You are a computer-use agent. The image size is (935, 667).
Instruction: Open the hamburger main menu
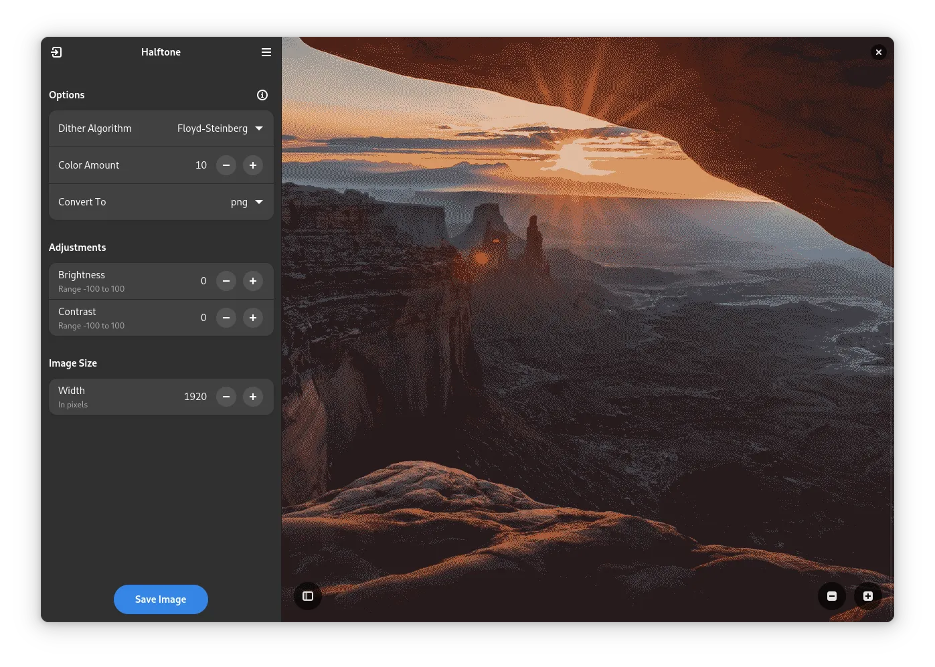pyautogui.click(x=266, y=52)
